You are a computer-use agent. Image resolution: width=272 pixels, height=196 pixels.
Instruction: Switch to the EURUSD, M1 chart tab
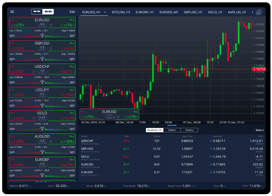(169, 12)
